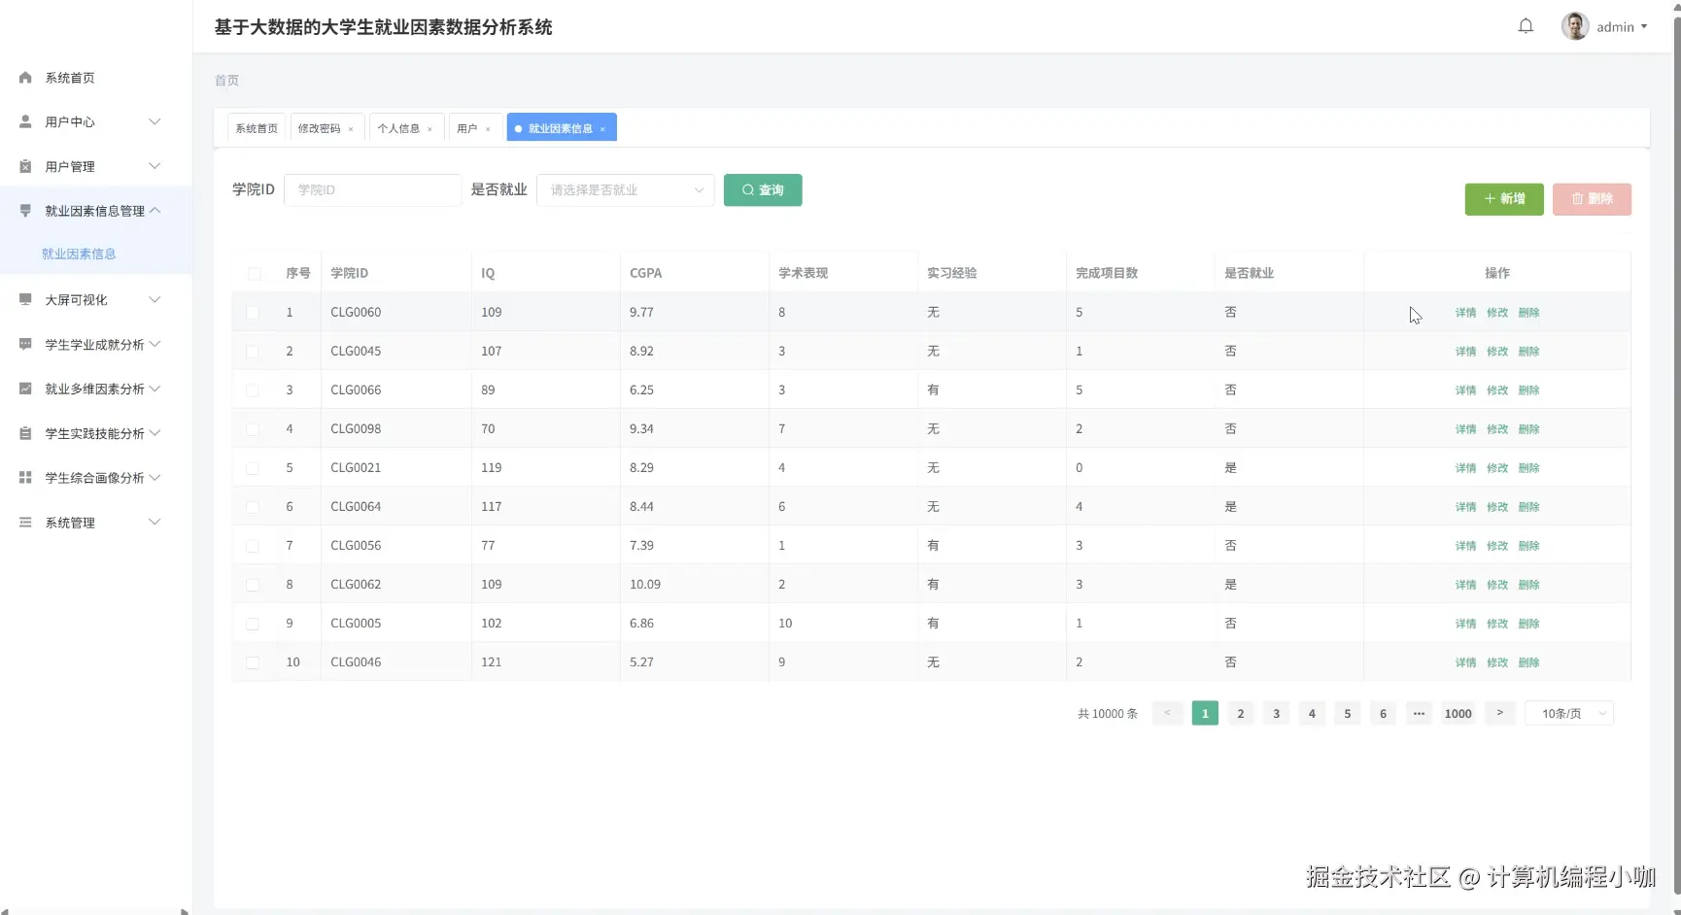The width and height of the screenshot is (1681, 915).
Task: Go to the next page arrow
Action: pos(1500,713)
